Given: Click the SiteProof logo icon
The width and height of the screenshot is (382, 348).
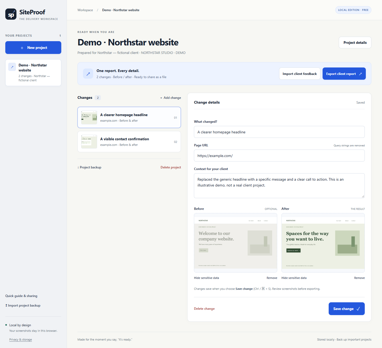Looking at the screenshot, I should (x=11, y=14).
